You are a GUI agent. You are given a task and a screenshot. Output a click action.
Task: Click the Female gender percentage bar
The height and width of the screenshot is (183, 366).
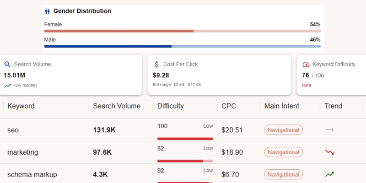pyautogui.click(x=182, y=31)
